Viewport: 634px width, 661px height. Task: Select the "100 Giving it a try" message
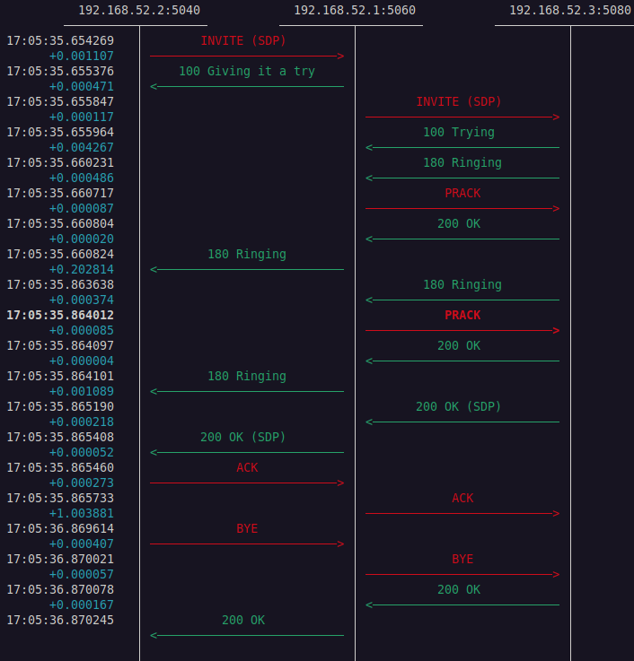pos(247,72)
